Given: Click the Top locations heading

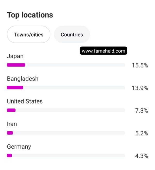Looking at the screenshot, I should [x=30, y=15].
